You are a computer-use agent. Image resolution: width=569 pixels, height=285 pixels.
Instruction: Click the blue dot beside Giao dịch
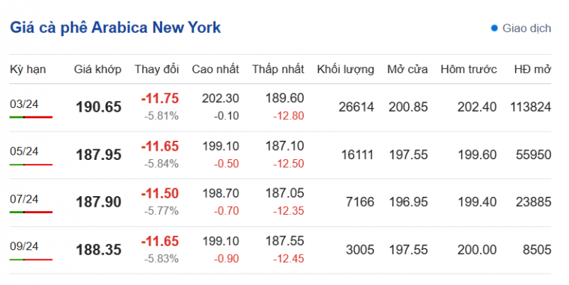(494, 28)
